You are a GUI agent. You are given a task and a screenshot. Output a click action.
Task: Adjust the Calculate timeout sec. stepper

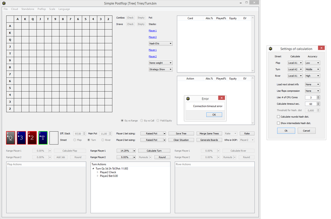(x=318, y=104)
